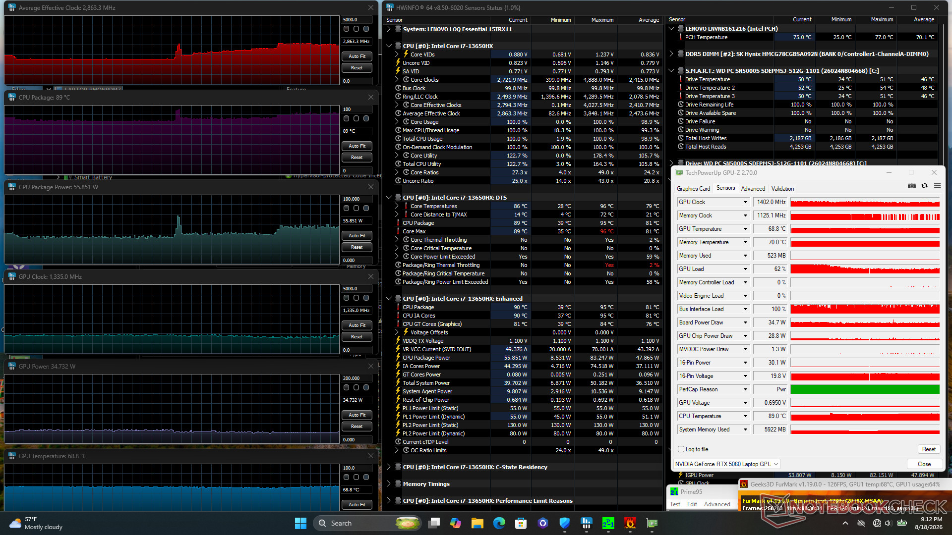
Task: Open the GPU Load sensor dropdown in GPU-Z
Action: pos(745,269)
